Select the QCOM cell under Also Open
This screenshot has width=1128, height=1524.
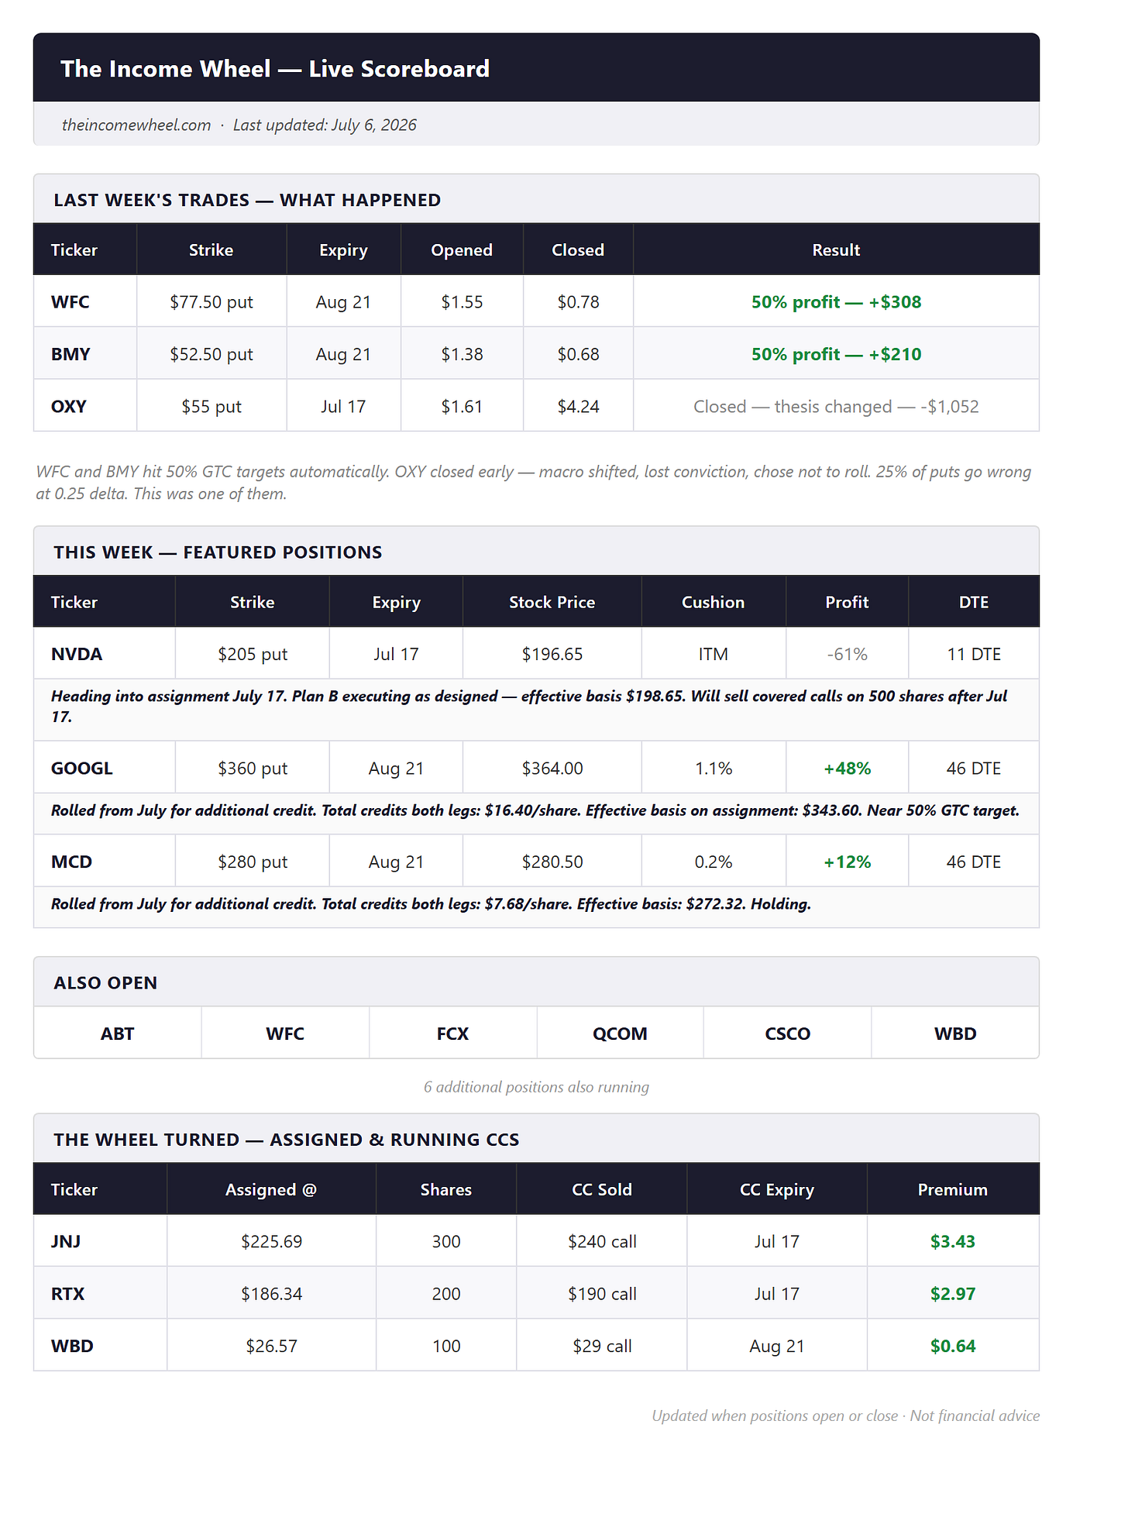click(x=620, y=1034)
